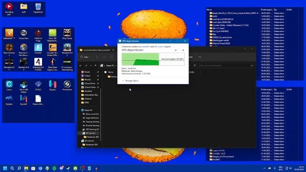Select Musik in the Explorer sidebar

tap(87, 72)
